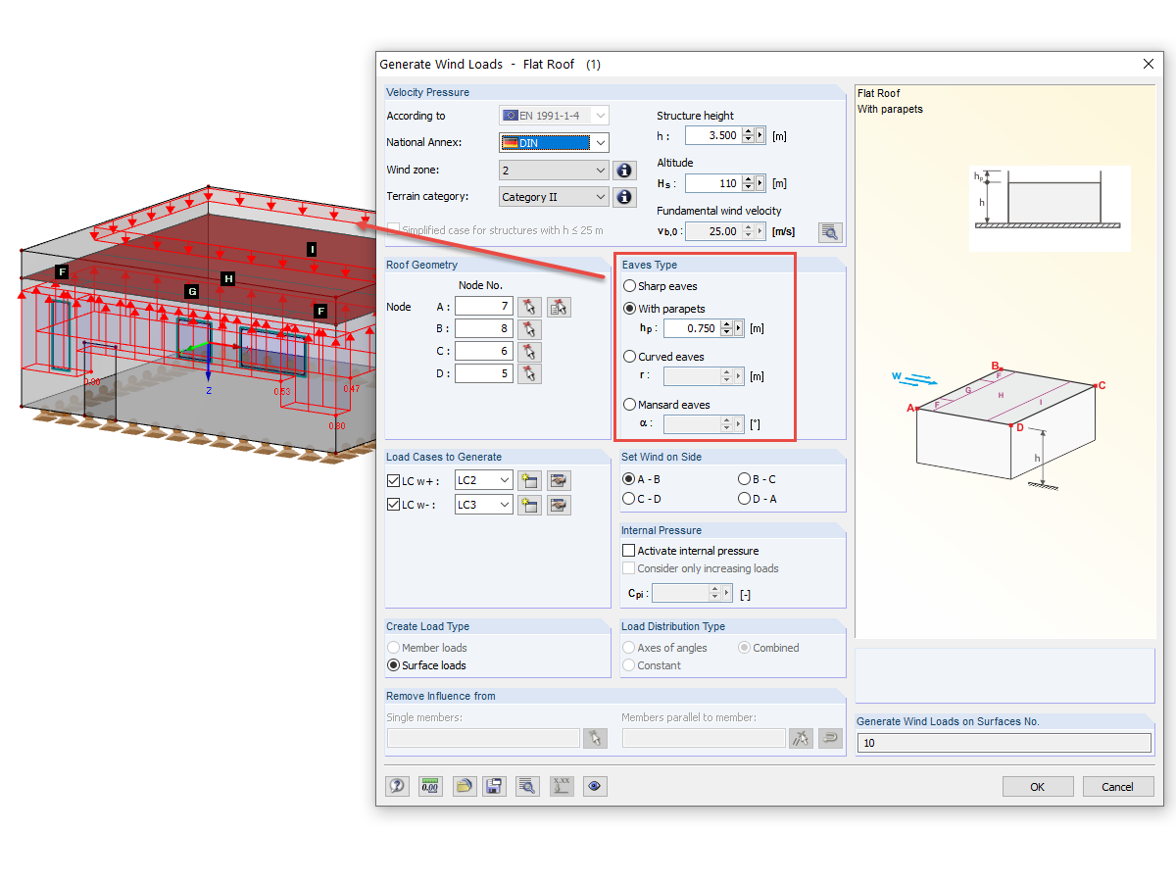The height and width of the screenshot is (882, 1176).
Task: Confirm the dialog with OK
Action: click(1037, 786)
